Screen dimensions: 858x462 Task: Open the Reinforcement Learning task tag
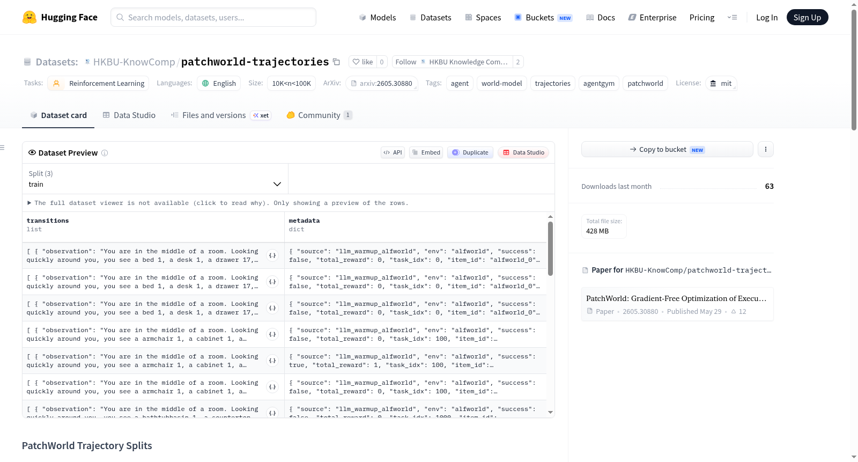(98, 83)
